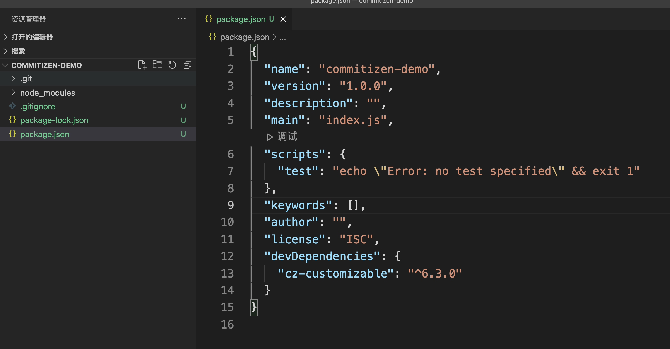
Task: Click the package.json braces icon in file tree
Action: [x=12, y=134]
